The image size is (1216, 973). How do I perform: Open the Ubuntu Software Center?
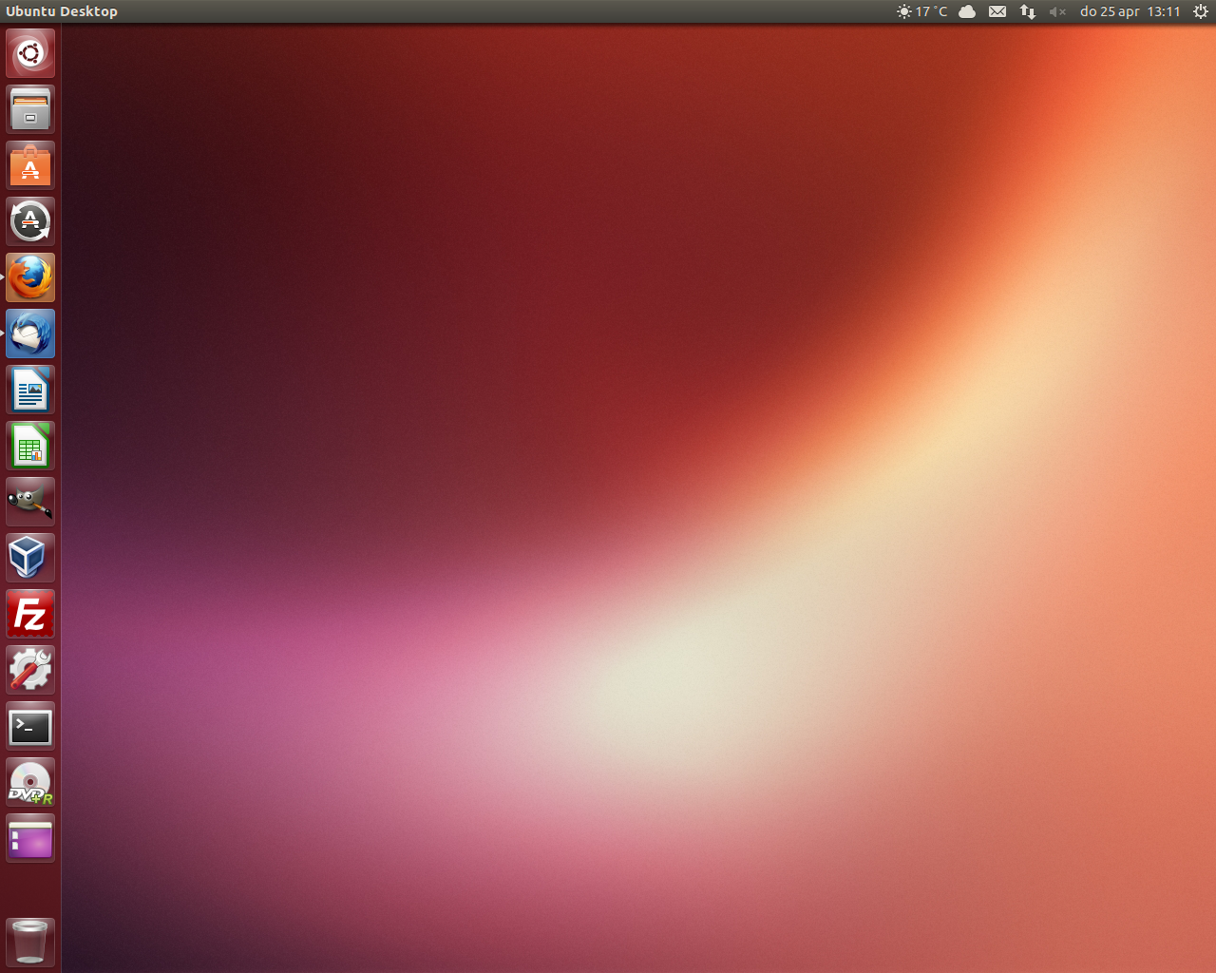[29, 165]
